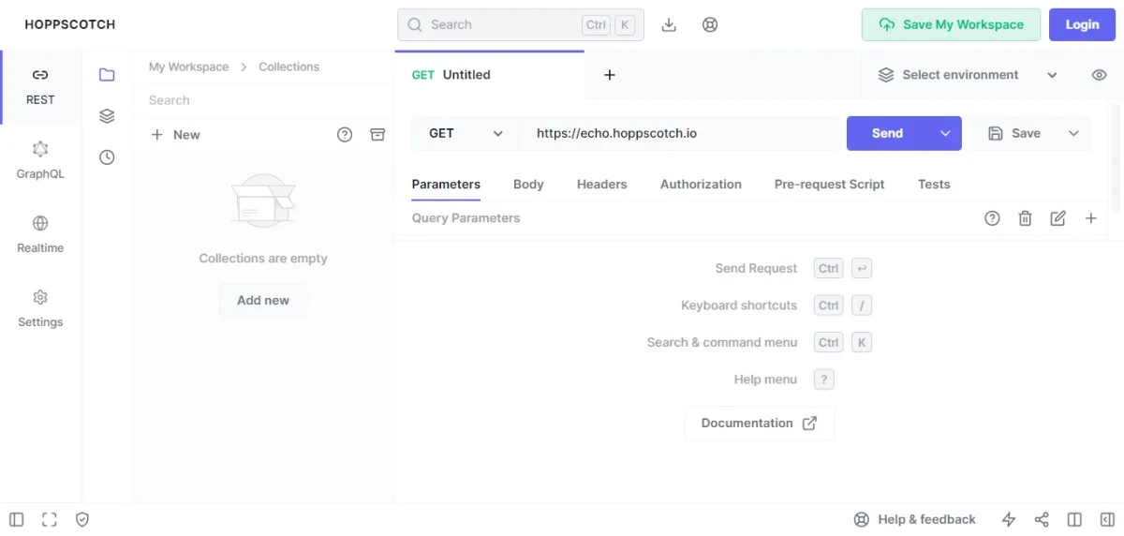Expand the Send button options arrow
Screen dimensions: 1124x536
[x=945, y=134]
